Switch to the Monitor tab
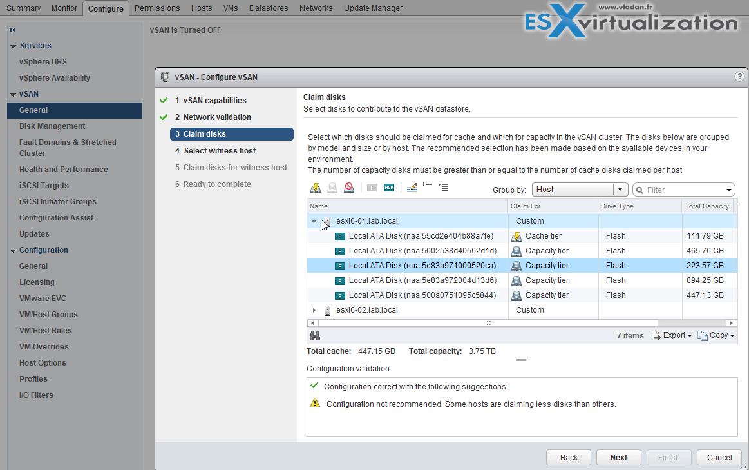Image resolution: width=749 pixels, height=470 pixels. tap(64, 8)
